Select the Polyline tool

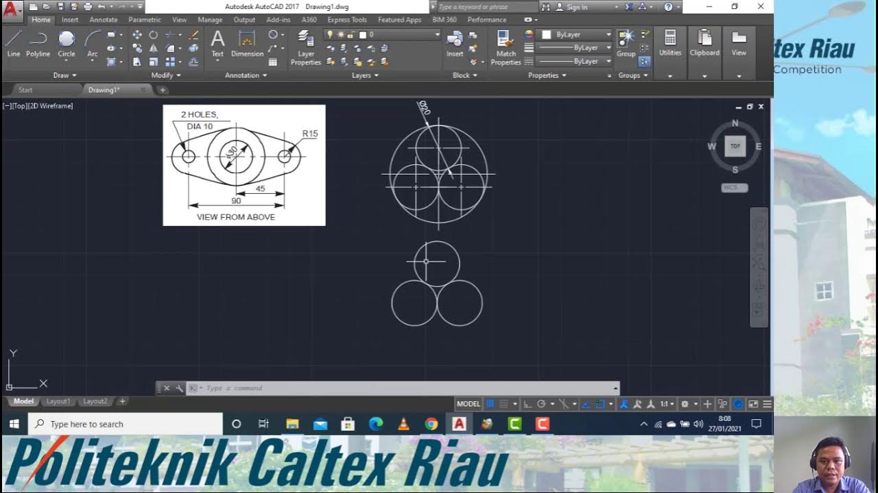coord(38,43)
